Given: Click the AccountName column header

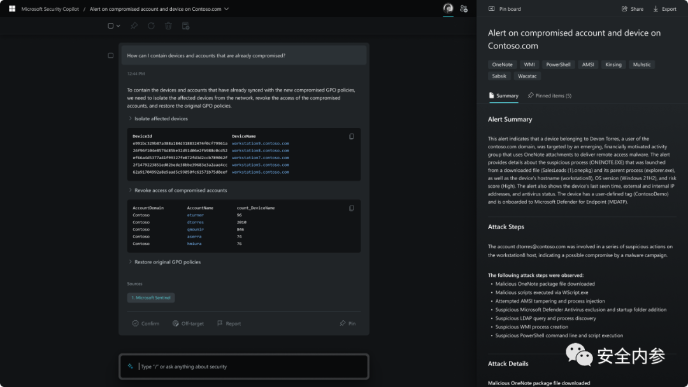Looking at the screenshot, I should 200,208.
